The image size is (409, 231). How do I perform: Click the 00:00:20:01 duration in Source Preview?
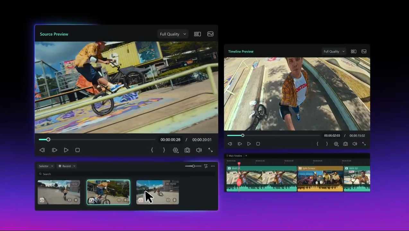202,140
